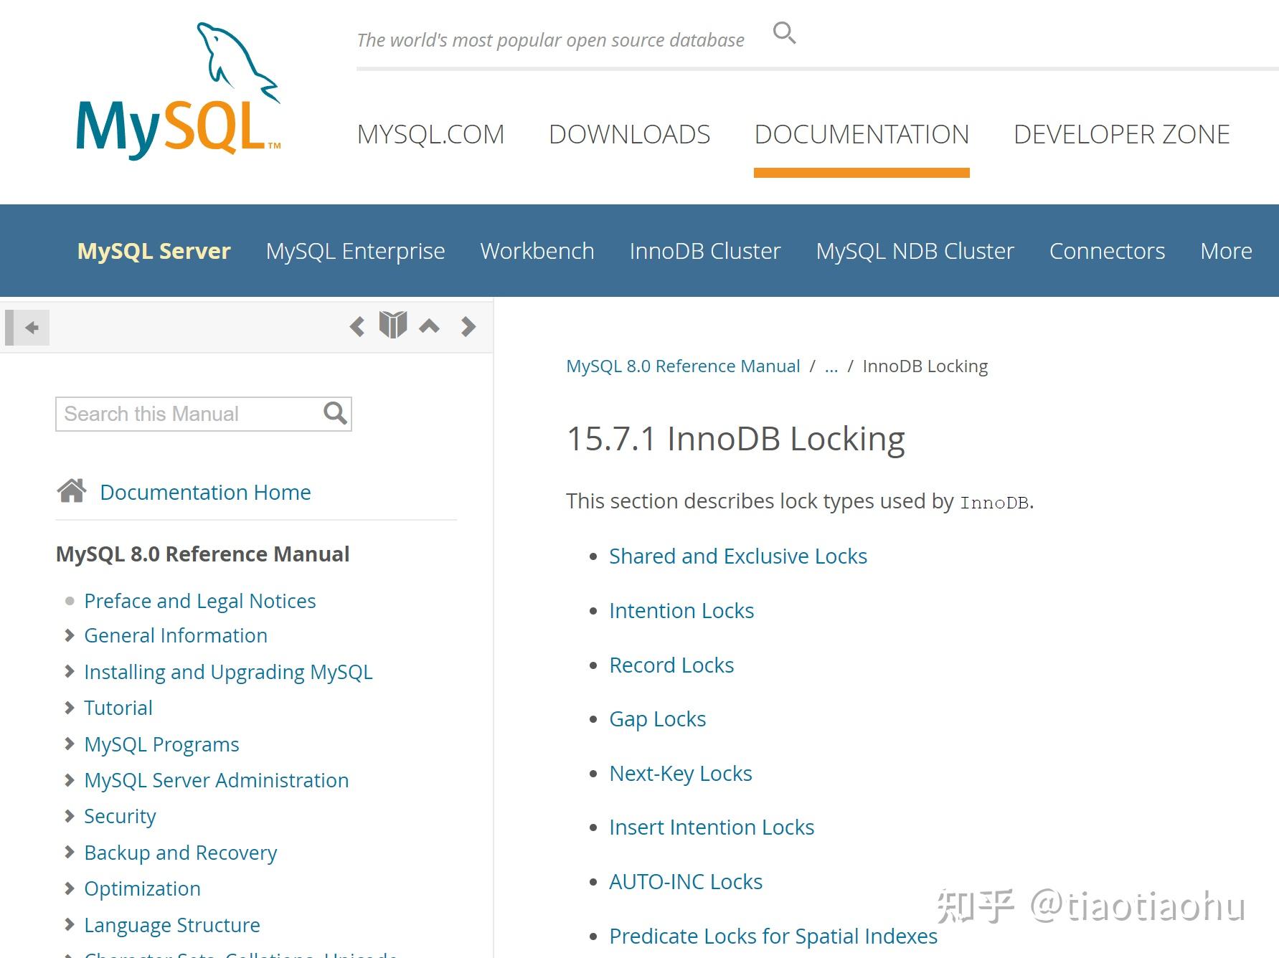Open Documentation Home link
1279x958 pixels.
click(205, 492)
